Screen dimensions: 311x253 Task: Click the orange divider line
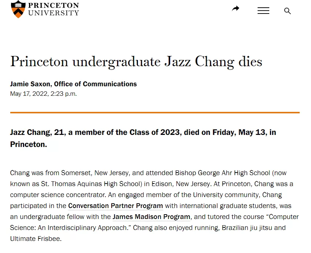tap(155, 113)
